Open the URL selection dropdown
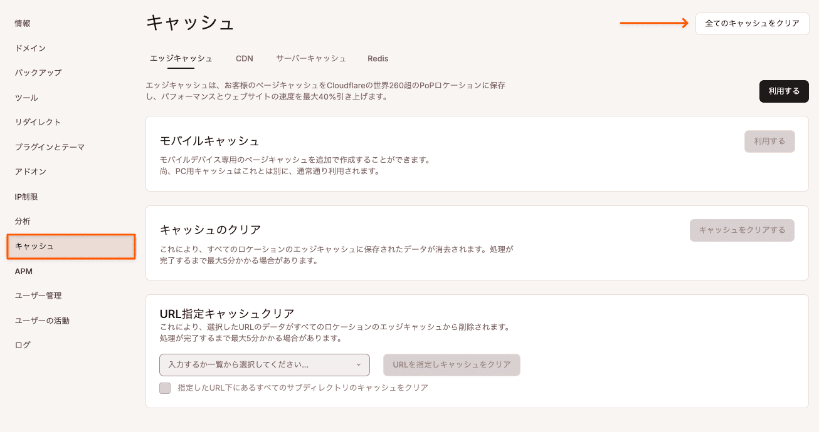Viewport: 819px width, 432px height. click(x=263, y=365)
